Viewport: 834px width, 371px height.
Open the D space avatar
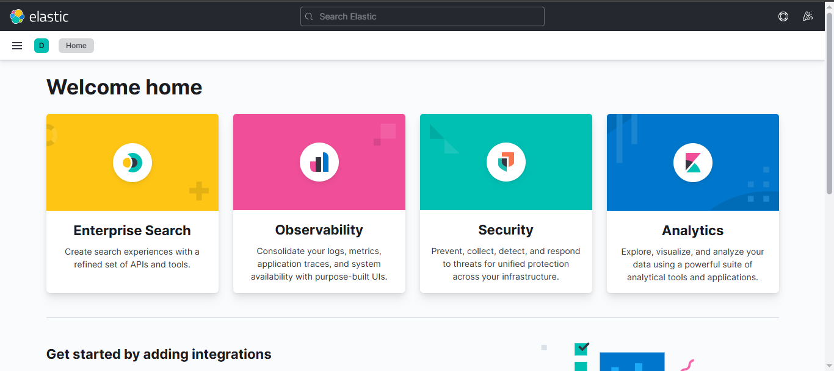coord(42,46)
